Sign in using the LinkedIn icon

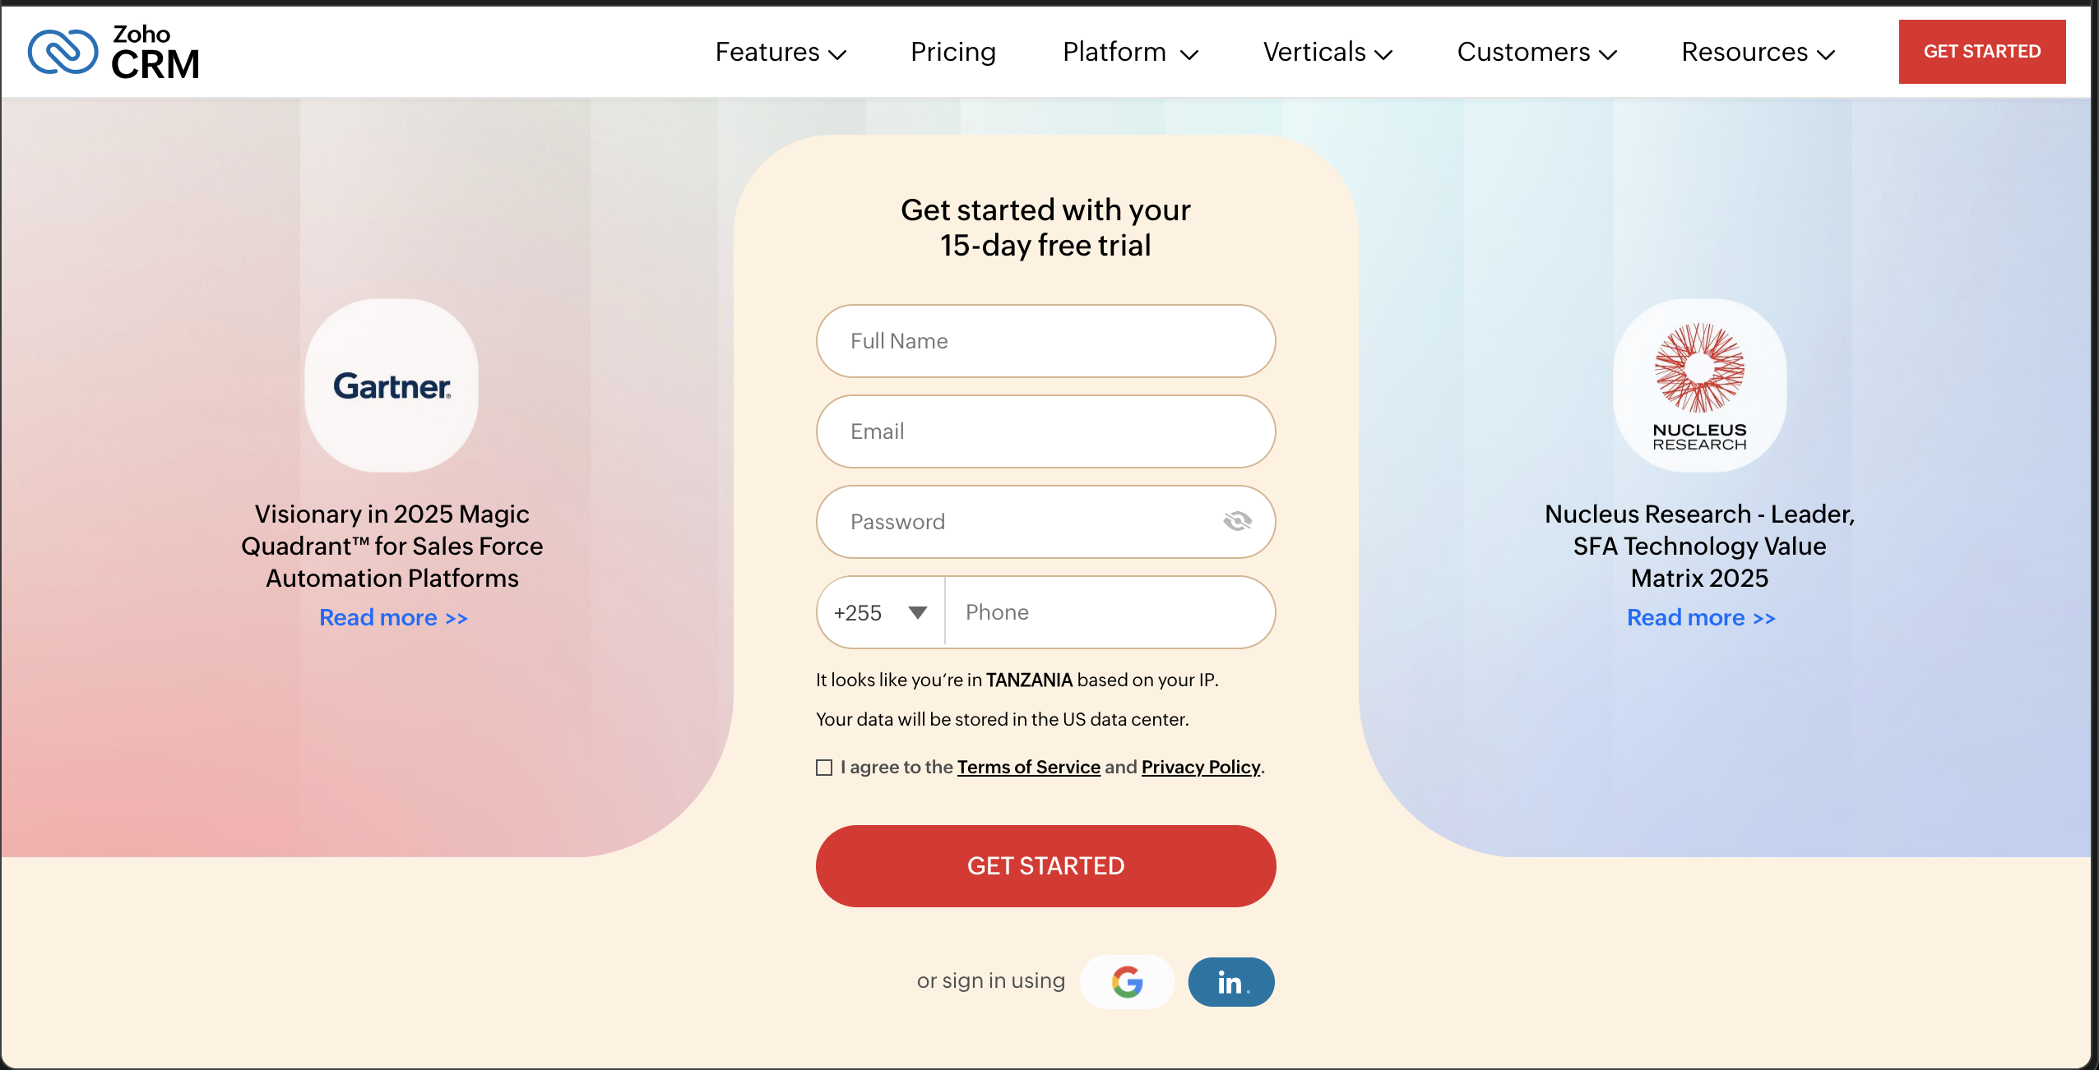[1230, 980]
